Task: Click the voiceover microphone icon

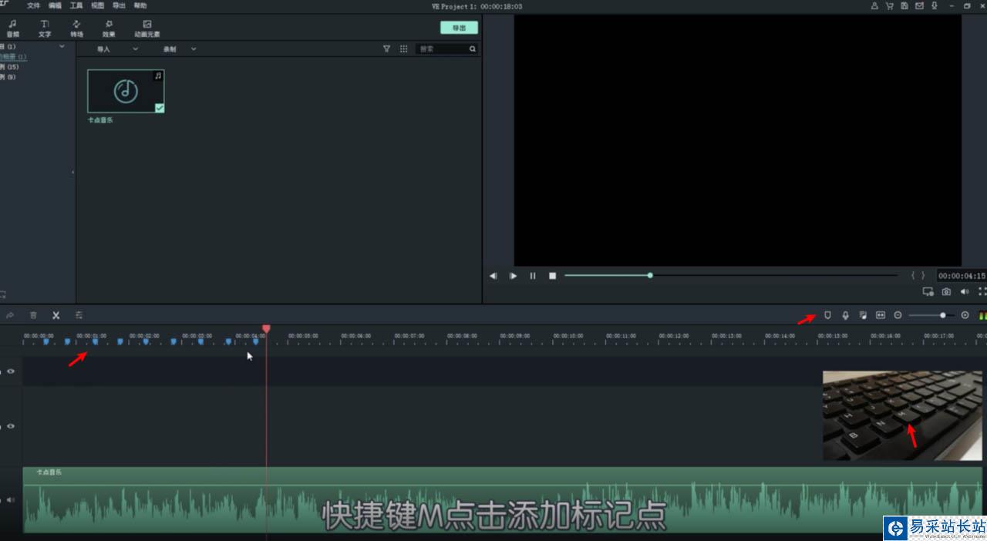Action: click(845, 315)
